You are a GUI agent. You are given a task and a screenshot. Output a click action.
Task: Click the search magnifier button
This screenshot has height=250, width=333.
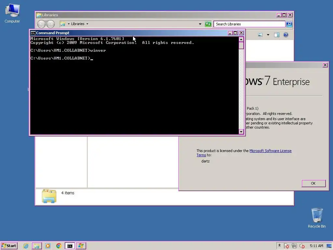coord(289,24)
